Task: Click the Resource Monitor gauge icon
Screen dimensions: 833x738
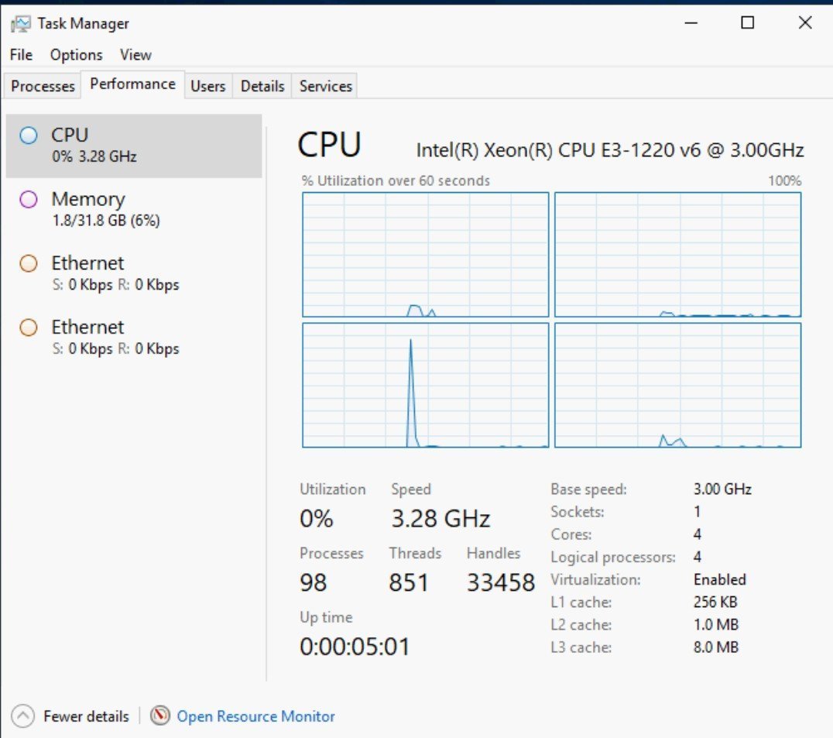Action: pyautogui.click(x=160, y=716)
